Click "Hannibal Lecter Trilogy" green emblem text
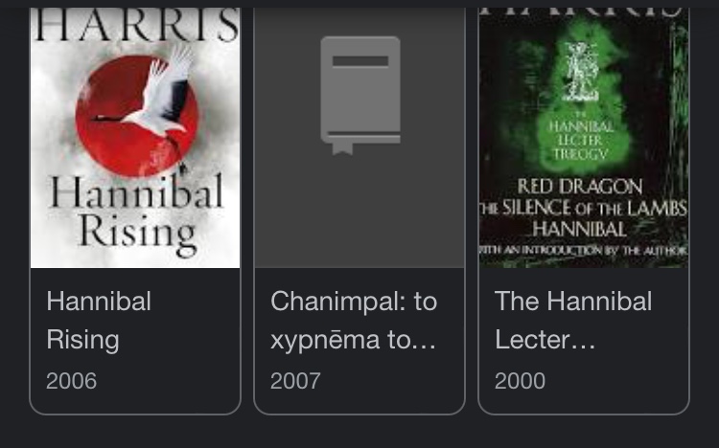This screenshot has height=448, width=719. click(581, 138)
